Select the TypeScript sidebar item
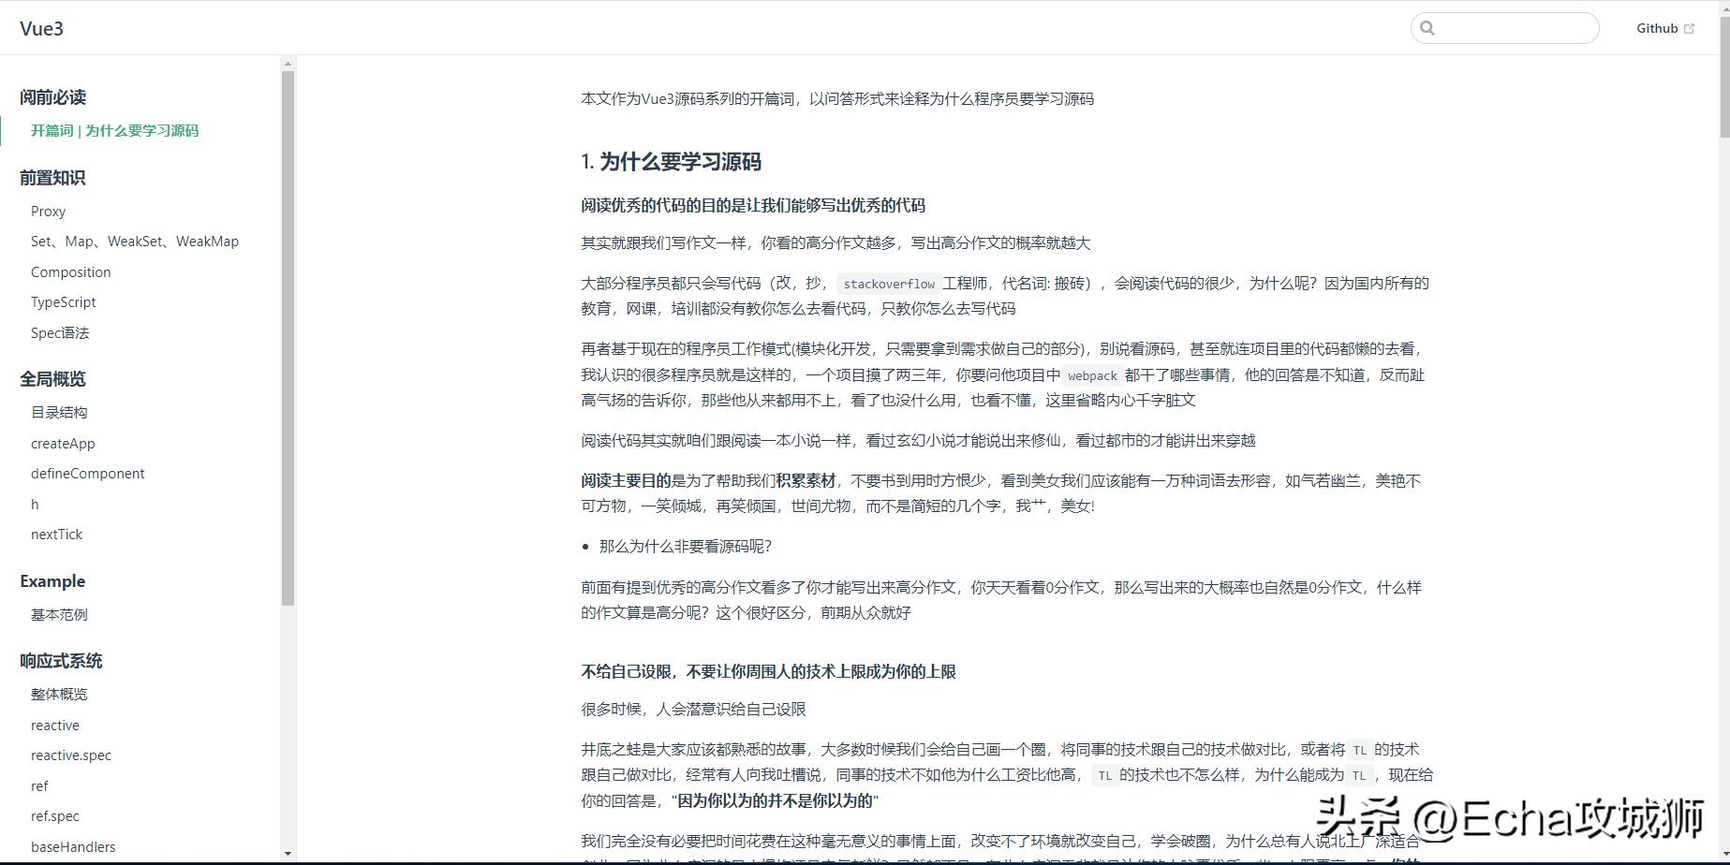 pos(63,301)
